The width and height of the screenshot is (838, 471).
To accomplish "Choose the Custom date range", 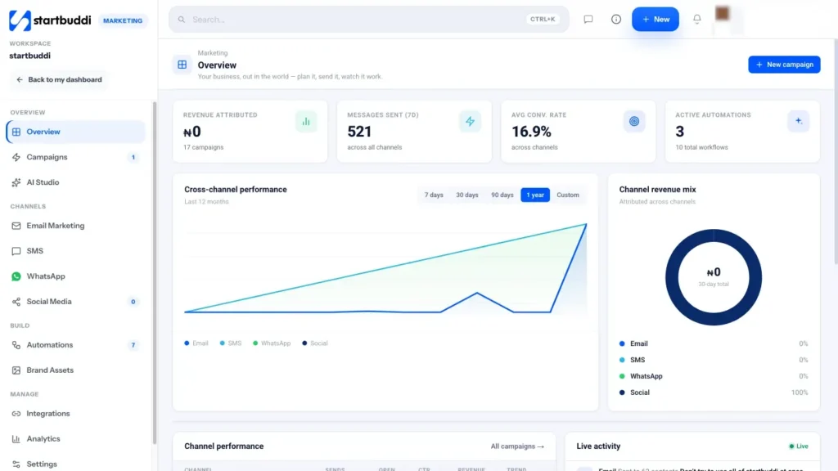I will 568,195.
